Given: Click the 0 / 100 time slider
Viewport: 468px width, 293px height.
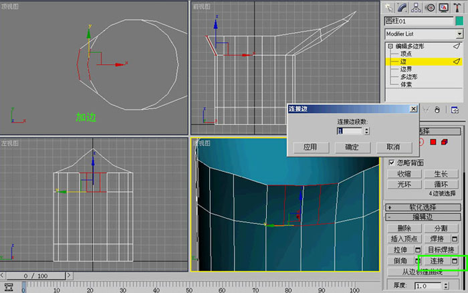Looking at the screenshot, I should coord(36,276).
